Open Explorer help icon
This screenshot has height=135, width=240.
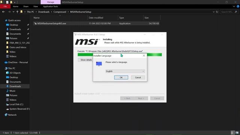pyautogui.click(x=238, y=6)
